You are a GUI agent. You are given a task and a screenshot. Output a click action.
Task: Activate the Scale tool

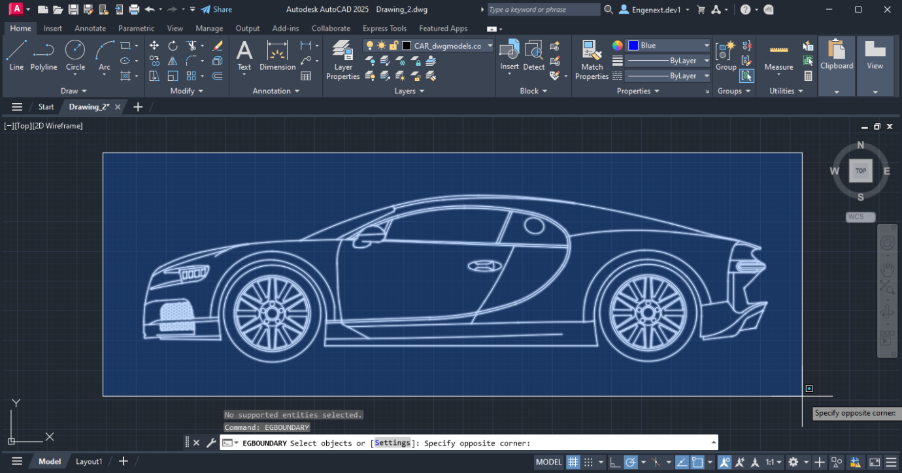pos(173,76)
